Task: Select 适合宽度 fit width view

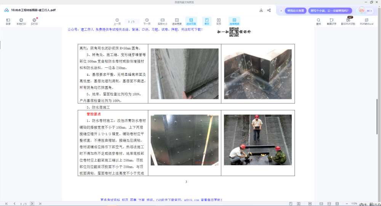Action: point(177,22)
